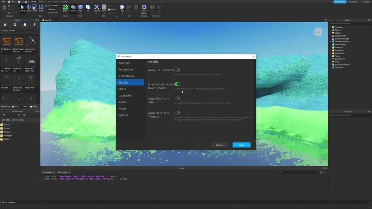372x209 pixels.
Task: Open the Permissions settings page
Action: [x=130, y=69]
